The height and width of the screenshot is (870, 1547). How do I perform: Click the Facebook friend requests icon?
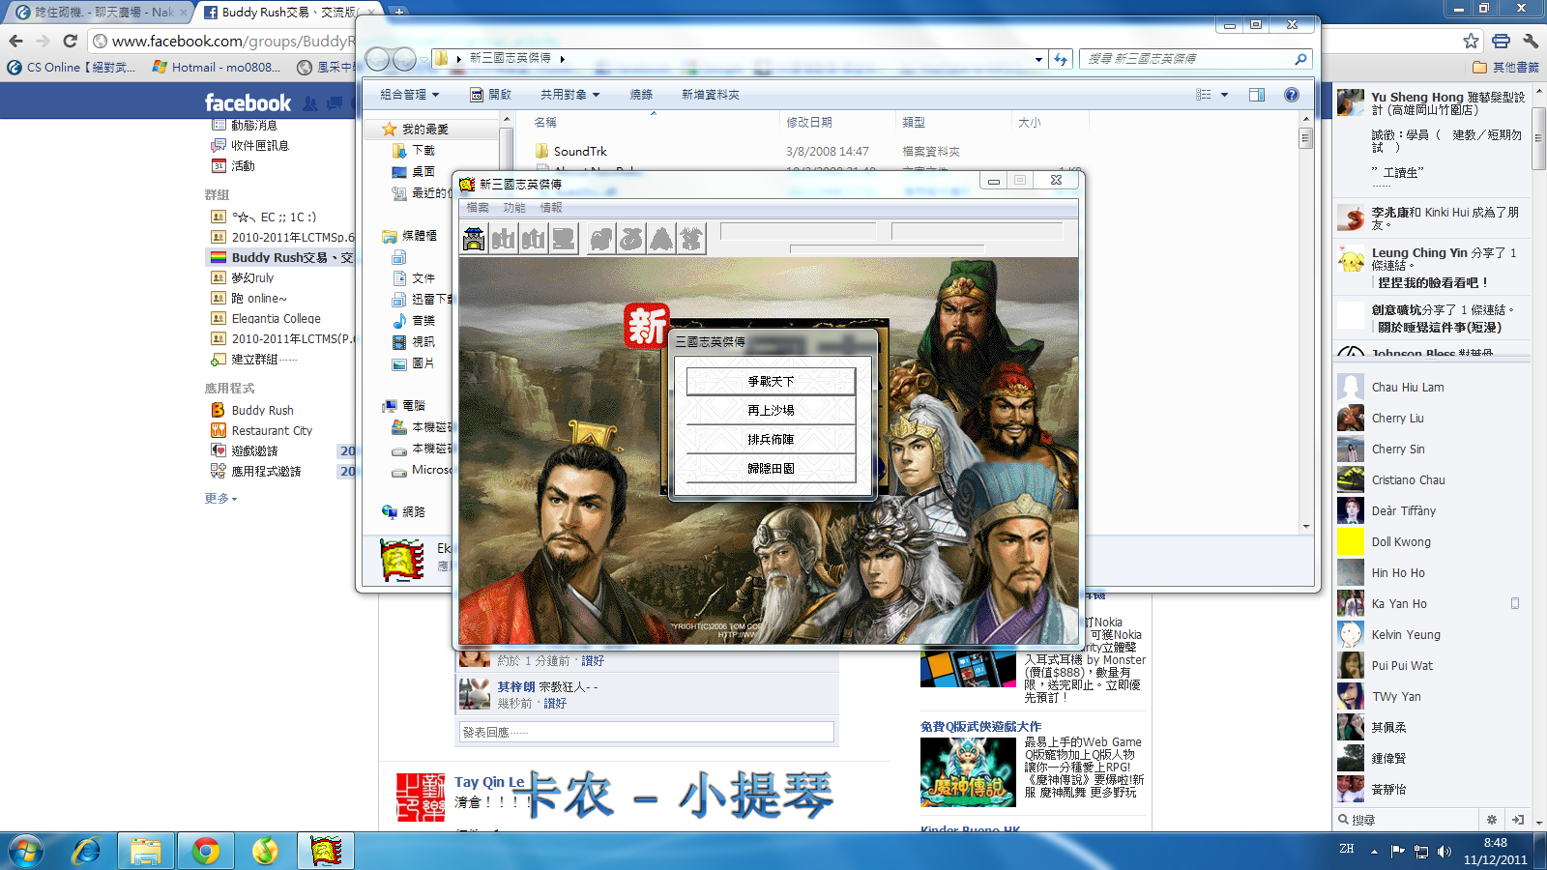(309, 102)
